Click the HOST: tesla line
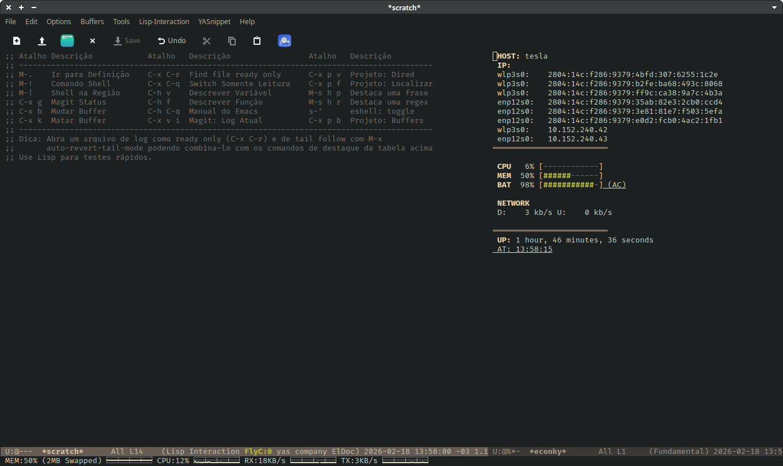Viewport: 783px width, 466px height. (x=523, y=56)
